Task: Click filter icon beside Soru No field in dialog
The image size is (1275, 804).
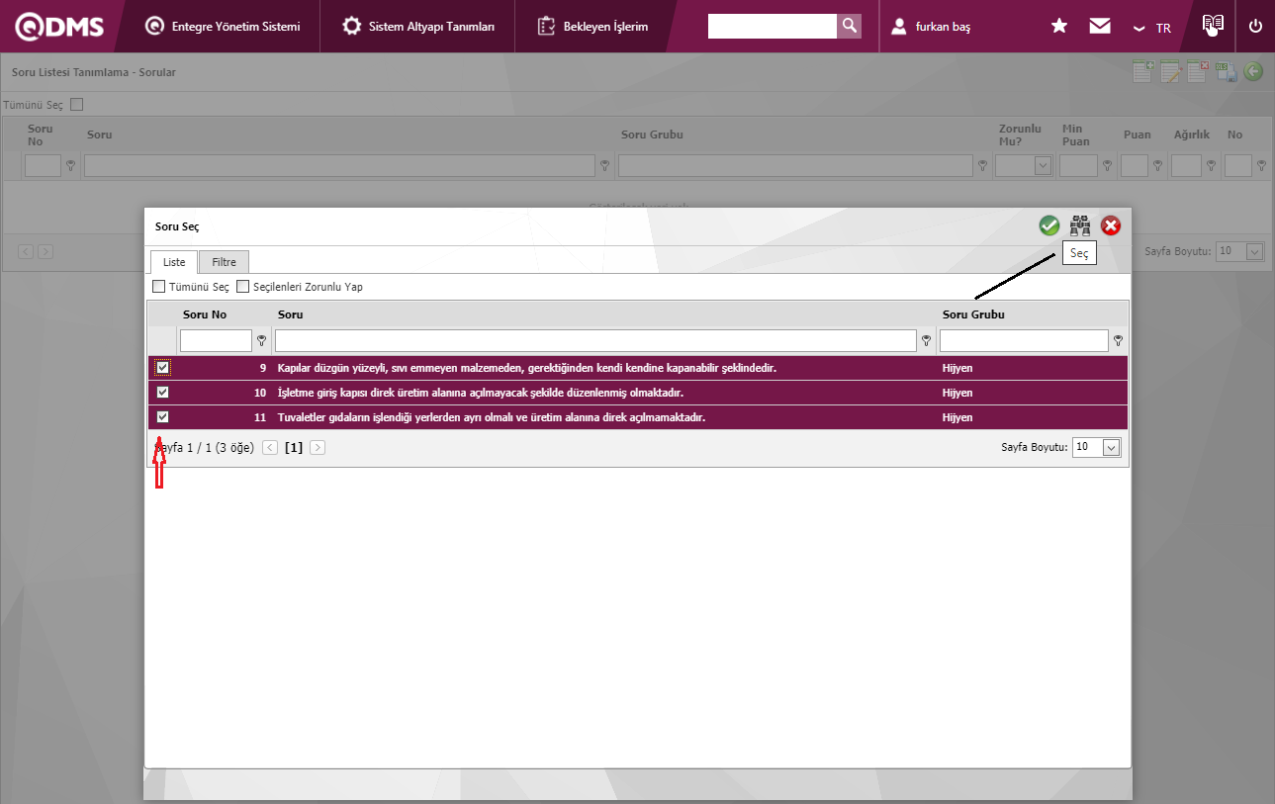Action: 261,340
